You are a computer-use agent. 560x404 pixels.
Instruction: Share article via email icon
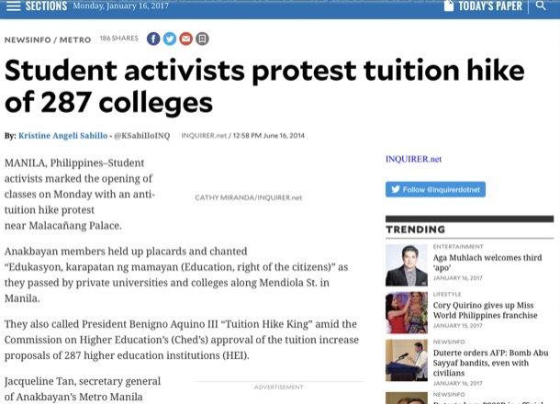click(x=186, y=39)
